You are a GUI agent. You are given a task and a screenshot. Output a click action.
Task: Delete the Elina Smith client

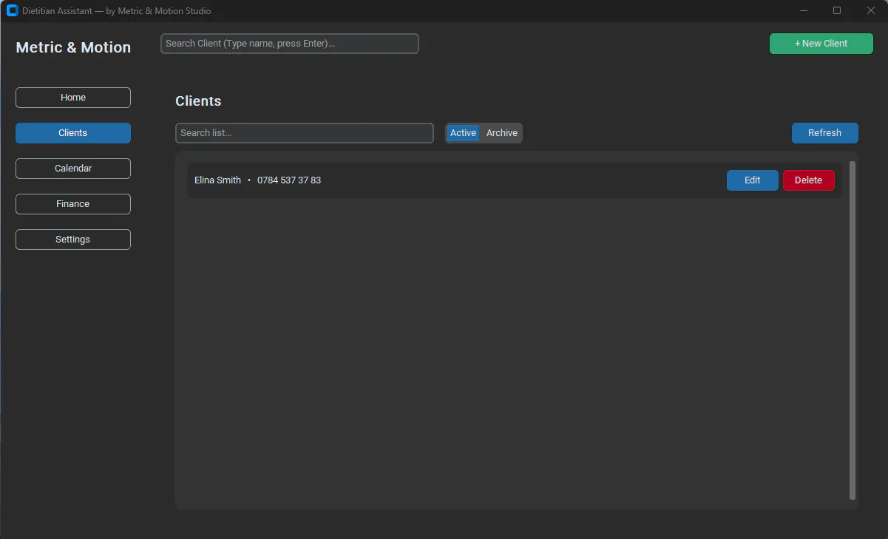(809, 180)
